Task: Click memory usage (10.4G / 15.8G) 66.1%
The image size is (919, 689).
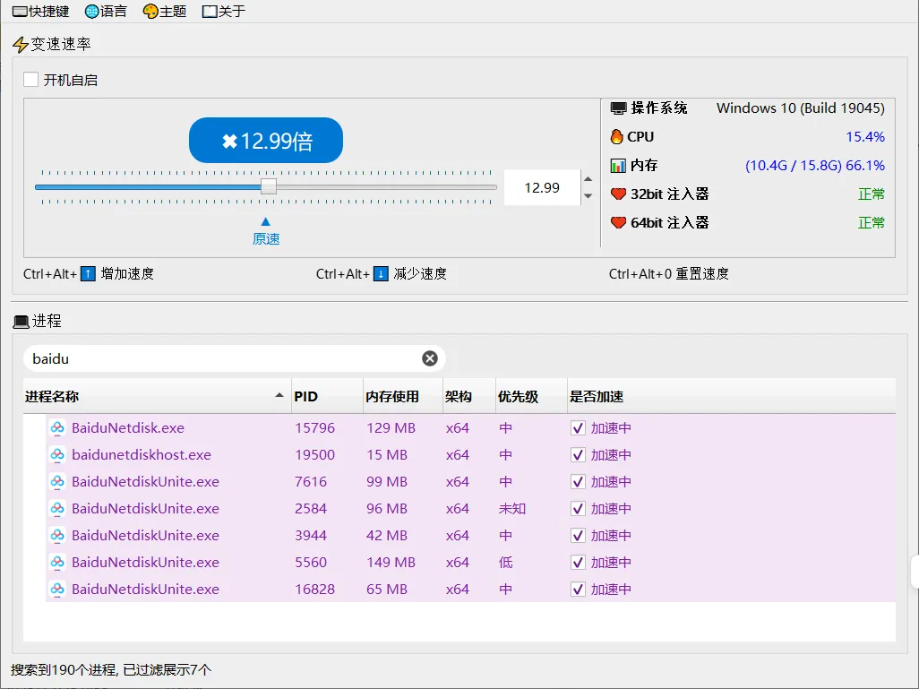Action: point(815,166)
